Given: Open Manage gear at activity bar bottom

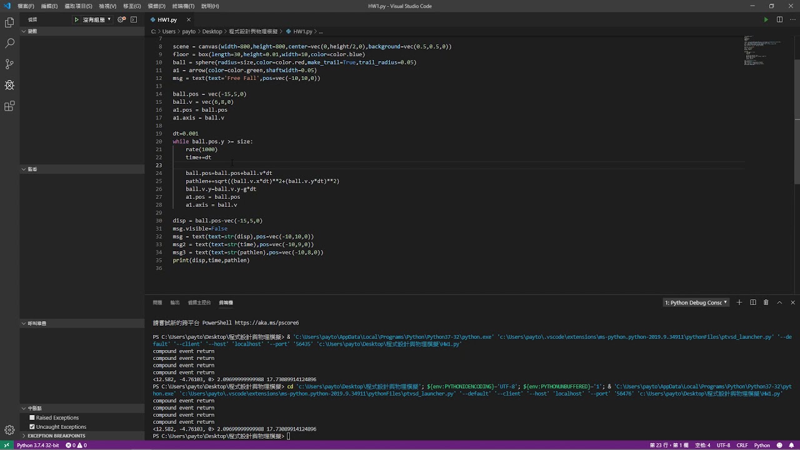Looking at the screenshot, I should [x=9, y=430].
